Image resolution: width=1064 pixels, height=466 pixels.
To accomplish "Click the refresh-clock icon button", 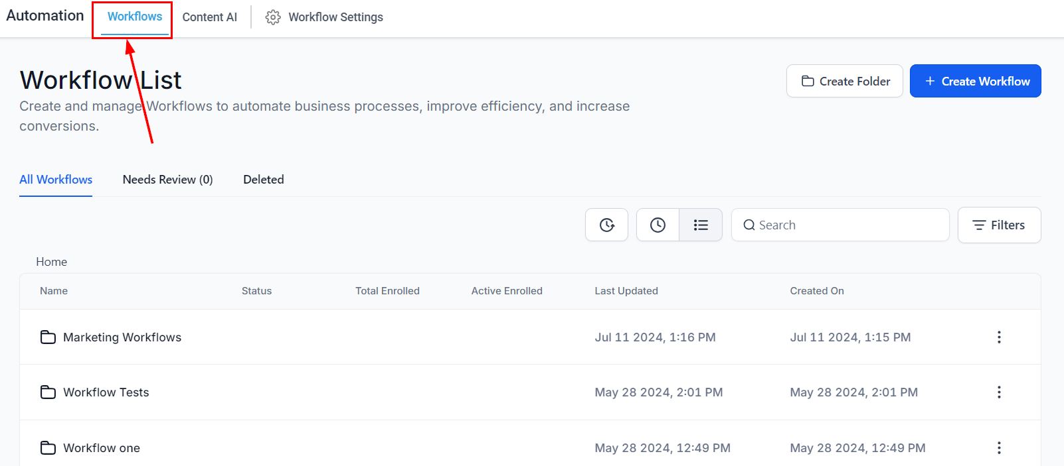I will coord(606,225).
